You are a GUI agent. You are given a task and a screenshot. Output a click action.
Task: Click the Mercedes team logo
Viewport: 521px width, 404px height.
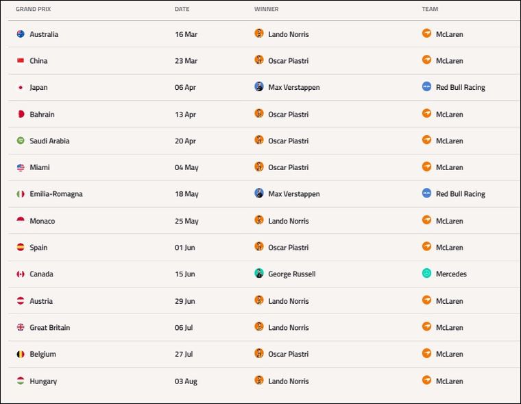coord(427,274)
